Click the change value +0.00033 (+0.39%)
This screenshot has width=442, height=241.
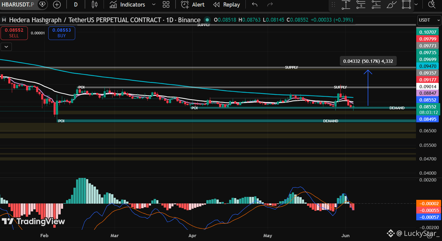tap(332, 20)
